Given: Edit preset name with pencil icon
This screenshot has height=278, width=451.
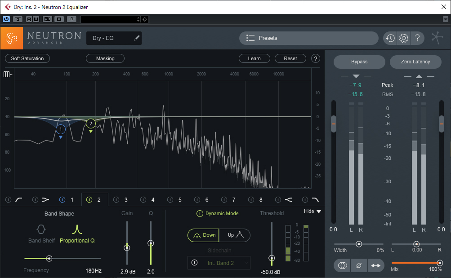Looking at the screenshot, I should coord(137,38).
